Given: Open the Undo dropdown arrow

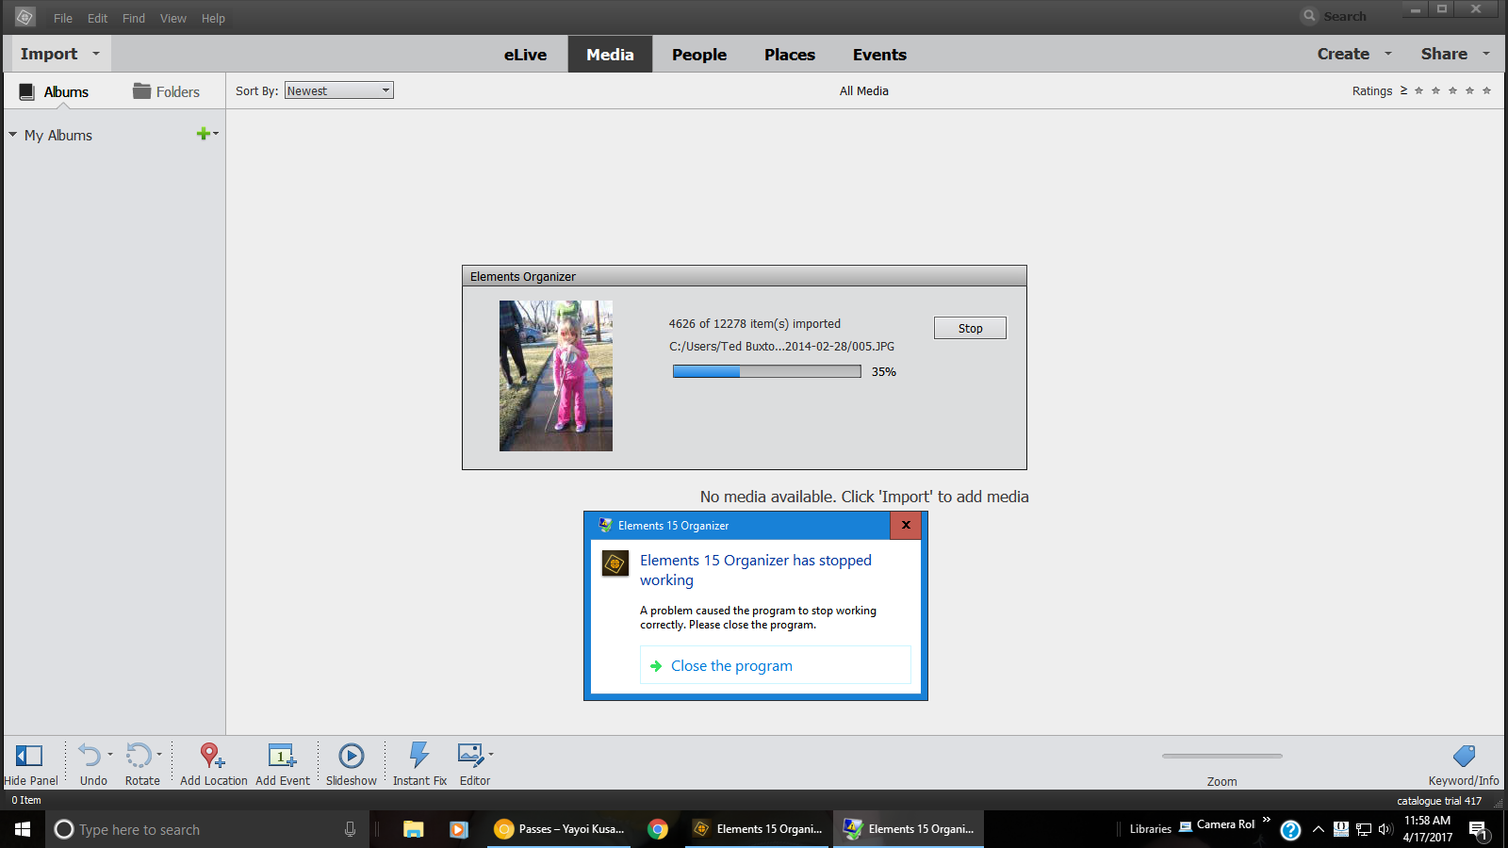Looking at the screenshot, I should (x=109, y=754).
